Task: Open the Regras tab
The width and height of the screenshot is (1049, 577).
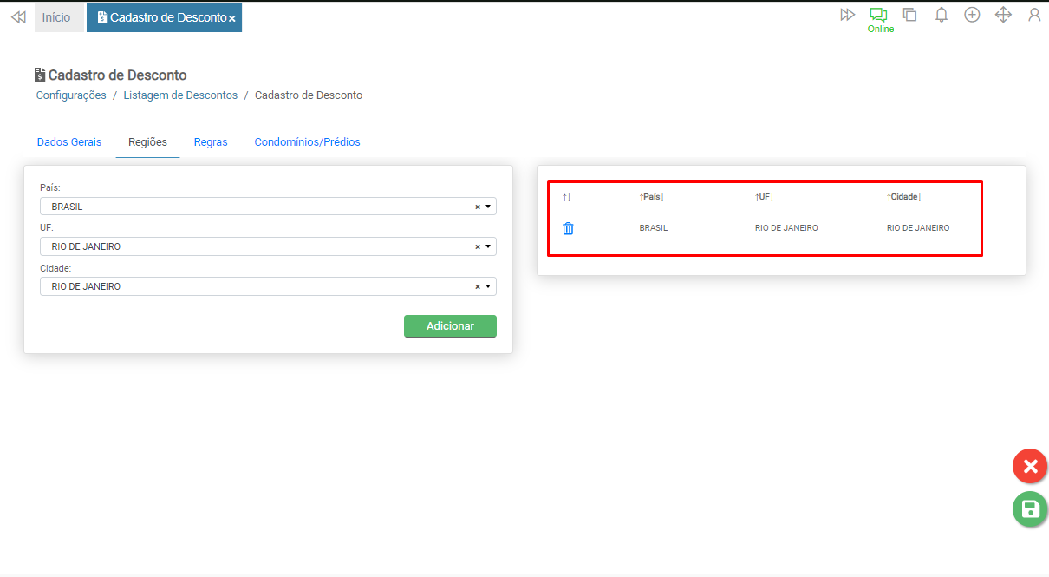Action: click(x=211, y=142)
